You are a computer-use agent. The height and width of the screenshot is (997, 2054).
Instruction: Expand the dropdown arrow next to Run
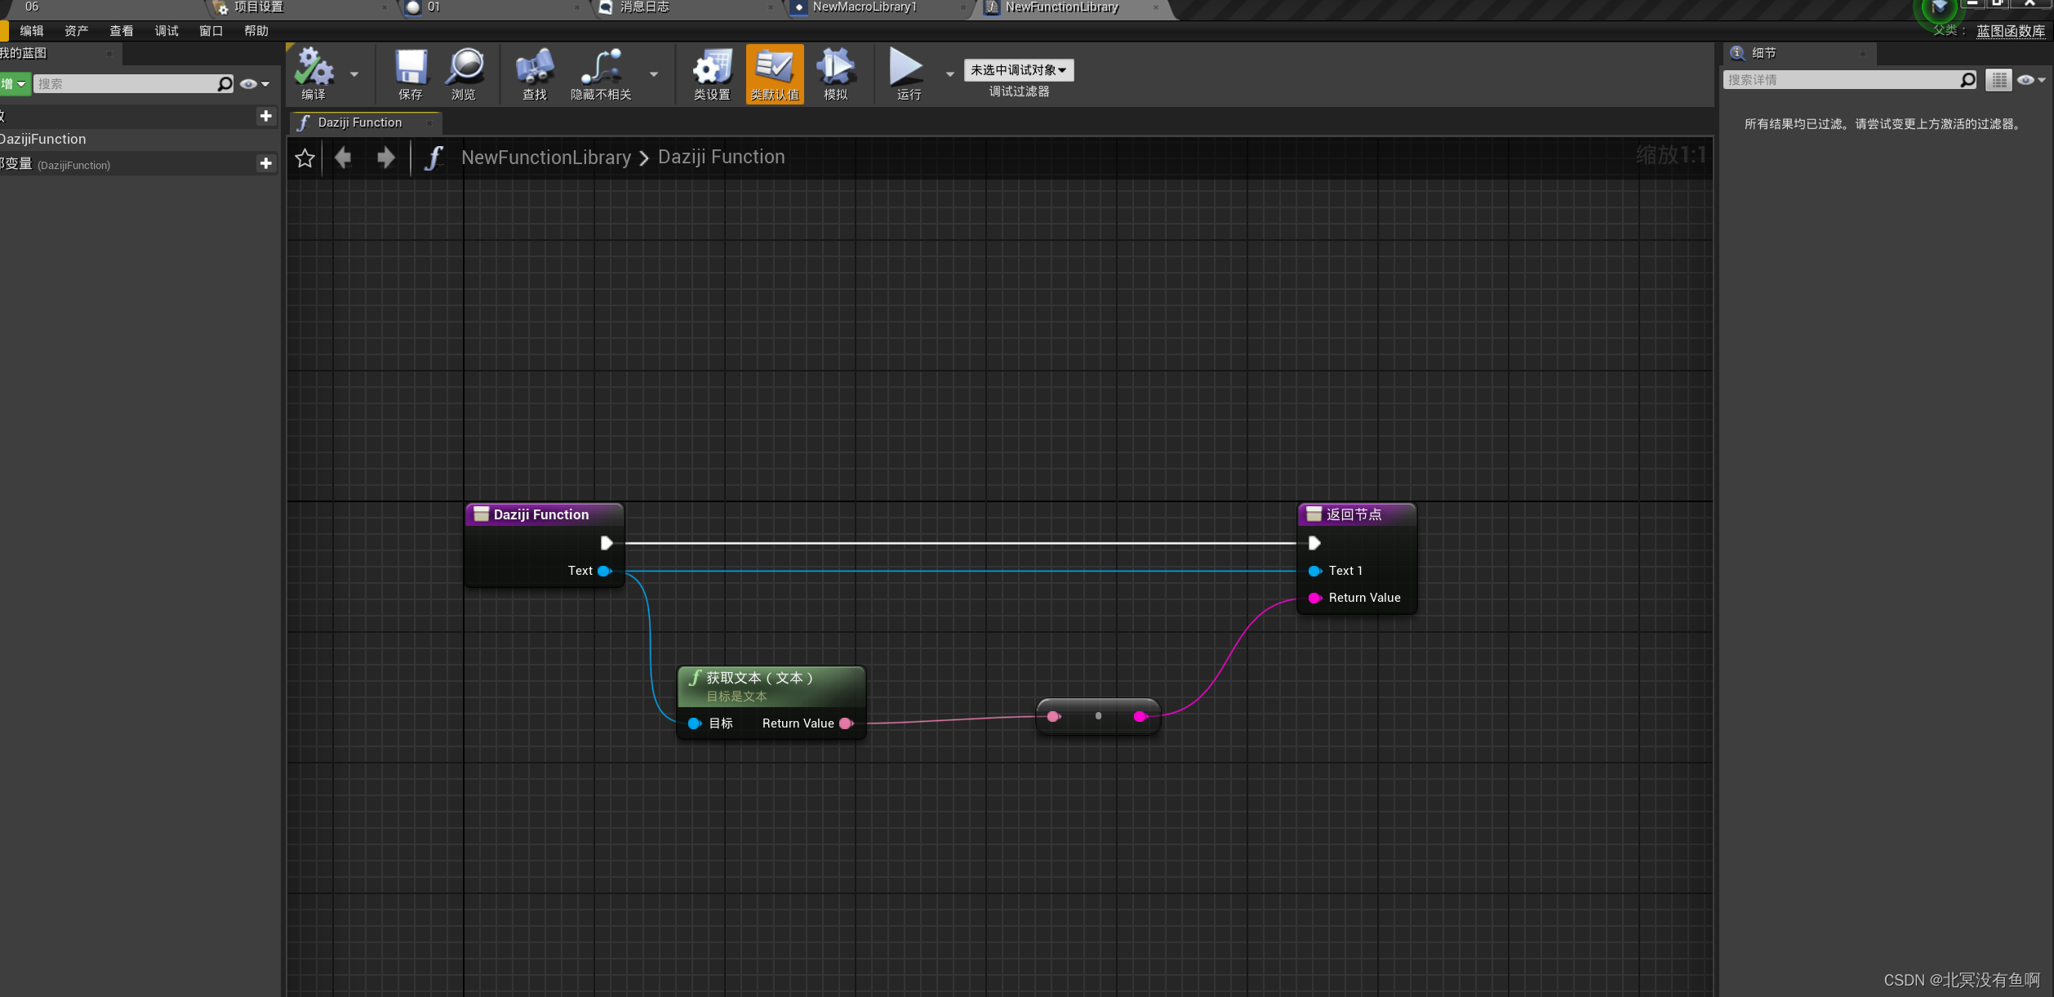click(949, 74)
